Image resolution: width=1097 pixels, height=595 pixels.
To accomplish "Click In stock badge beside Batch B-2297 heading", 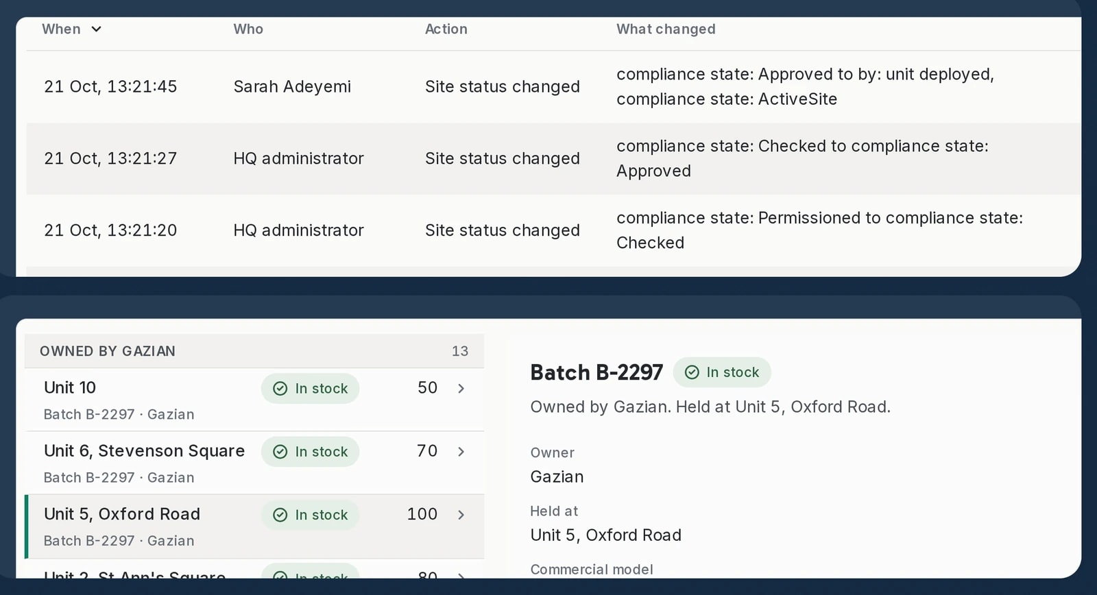I will [x=722, y=372].
